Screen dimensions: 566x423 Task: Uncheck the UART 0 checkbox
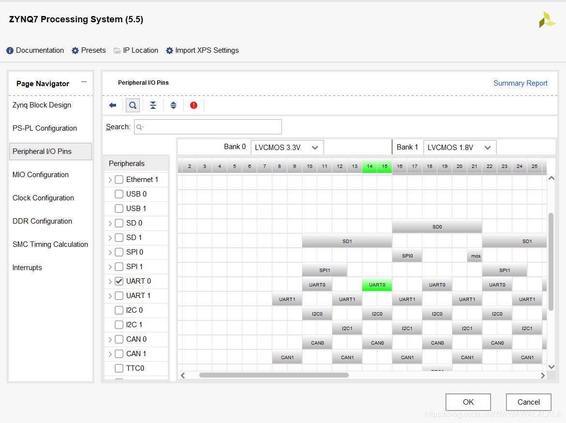click(119, 281)
